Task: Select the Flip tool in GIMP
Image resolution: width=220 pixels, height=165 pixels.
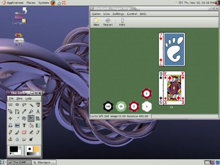Action: 17,125
